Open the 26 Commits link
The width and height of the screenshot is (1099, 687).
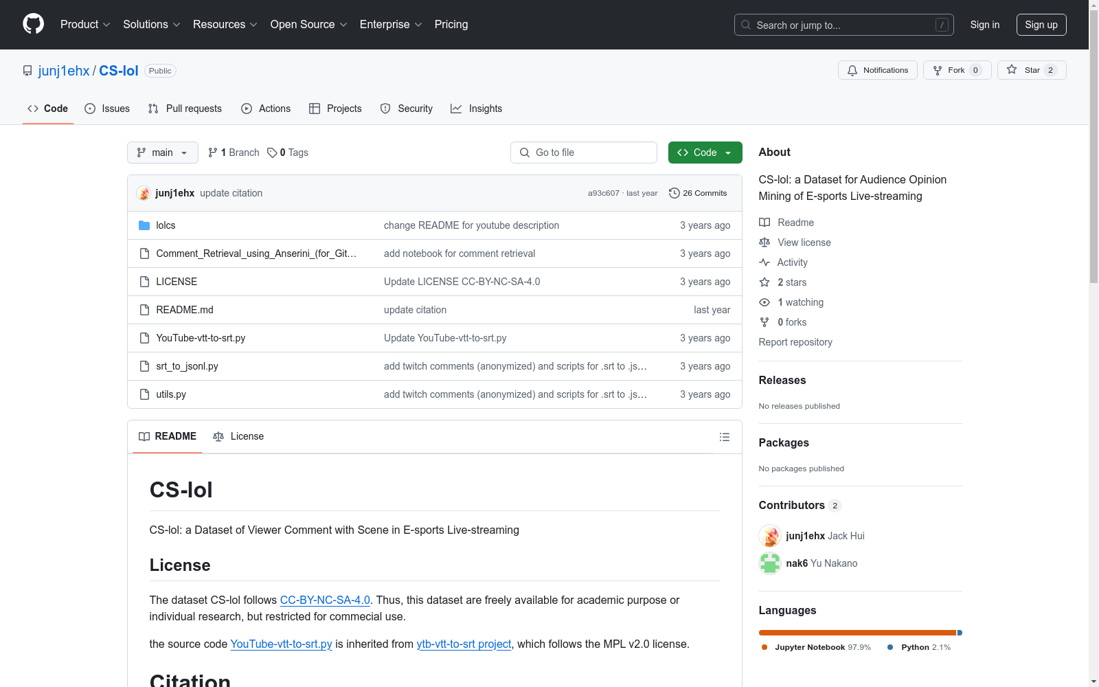coord(698,193)
